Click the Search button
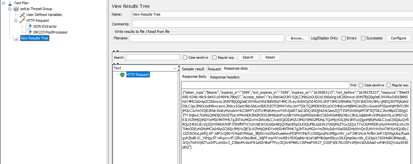The height and width of the screenshot is (164, 413). 248,57
